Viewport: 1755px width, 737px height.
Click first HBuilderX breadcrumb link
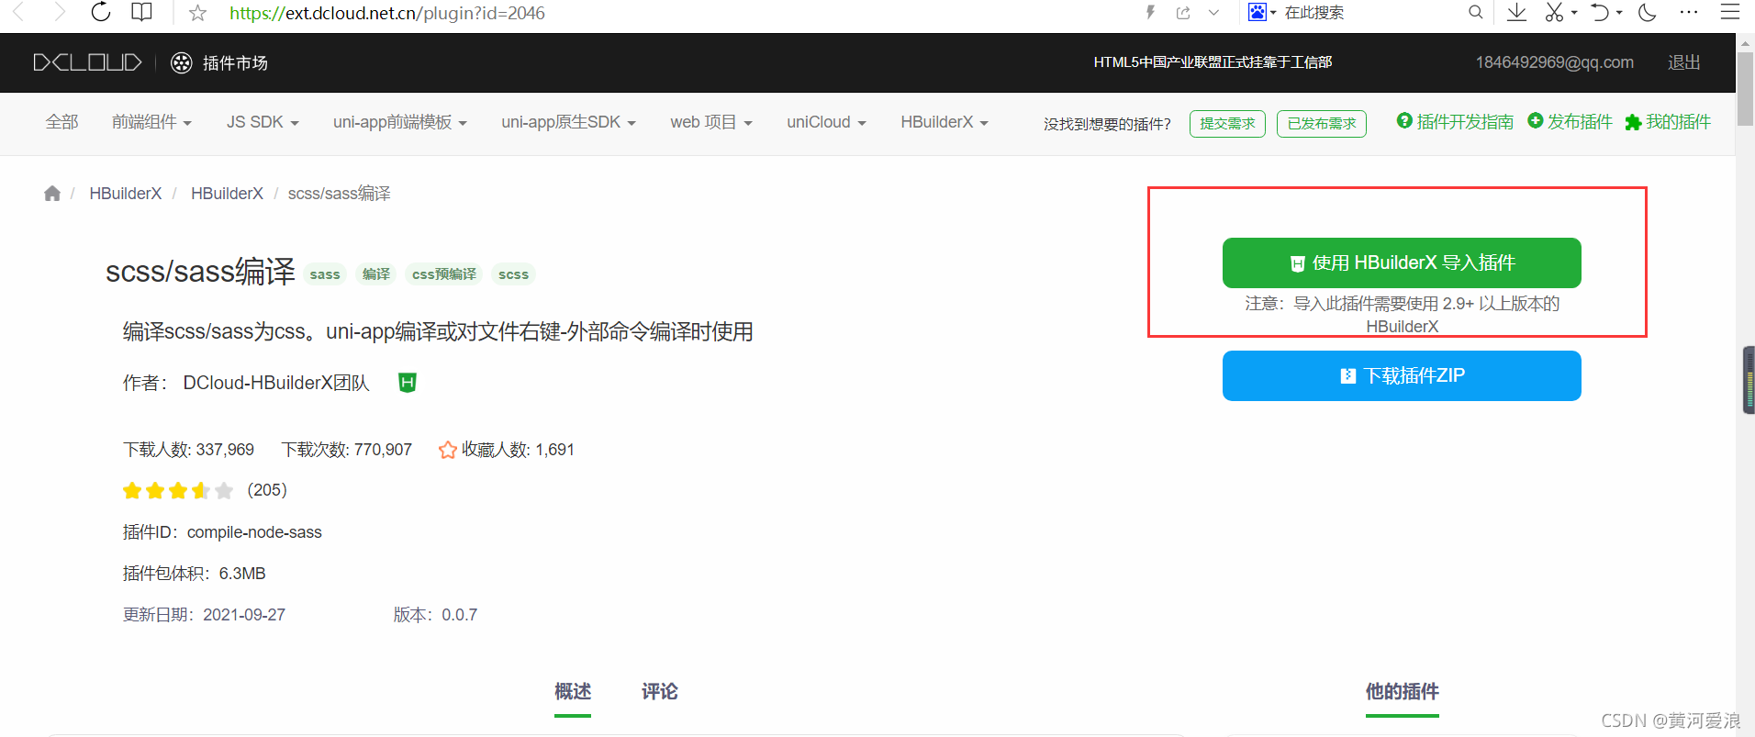point(126,194)
